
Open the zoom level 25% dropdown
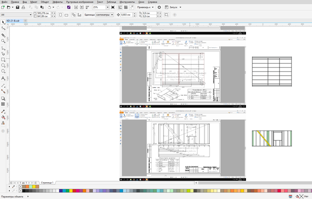(x=107, y=8)
